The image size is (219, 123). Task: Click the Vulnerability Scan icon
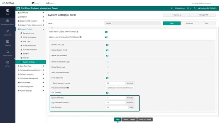pos(21,45)
